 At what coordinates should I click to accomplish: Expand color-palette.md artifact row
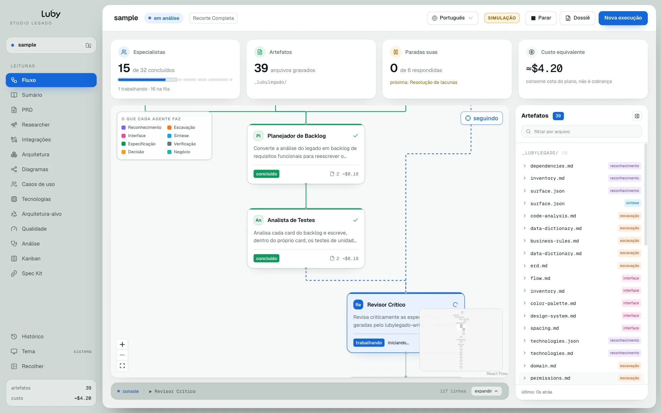pos(525,303)
